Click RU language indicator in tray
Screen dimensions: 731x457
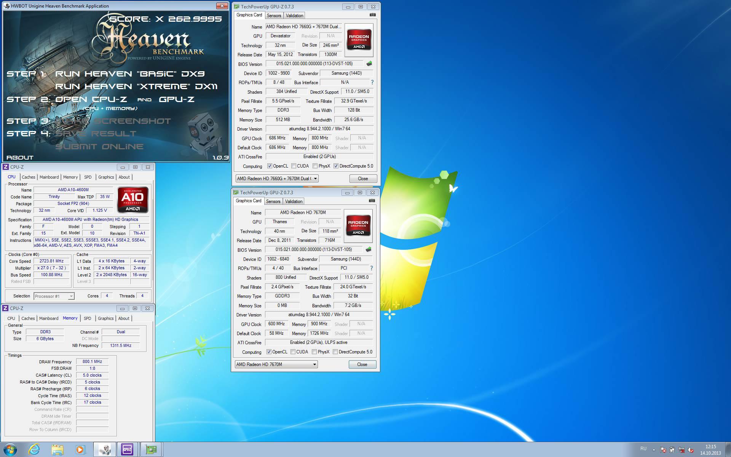(x=643, y=449)
